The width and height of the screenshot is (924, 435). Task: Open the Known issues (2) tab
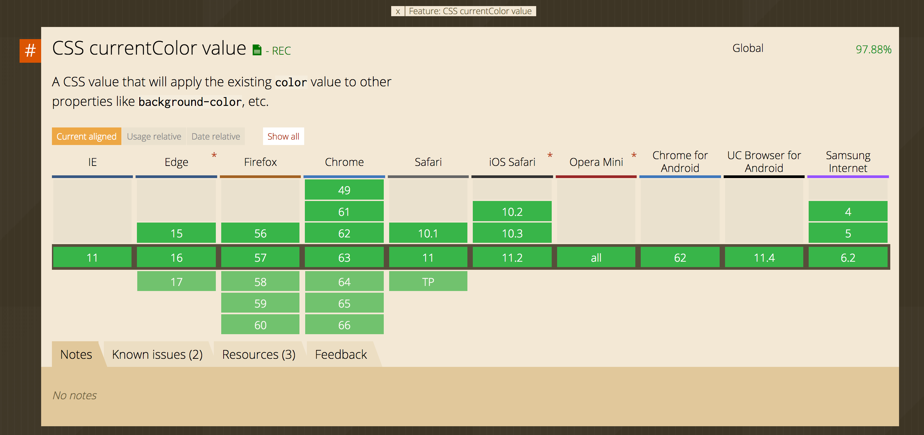pyautogui.click(x=157, y=354)
